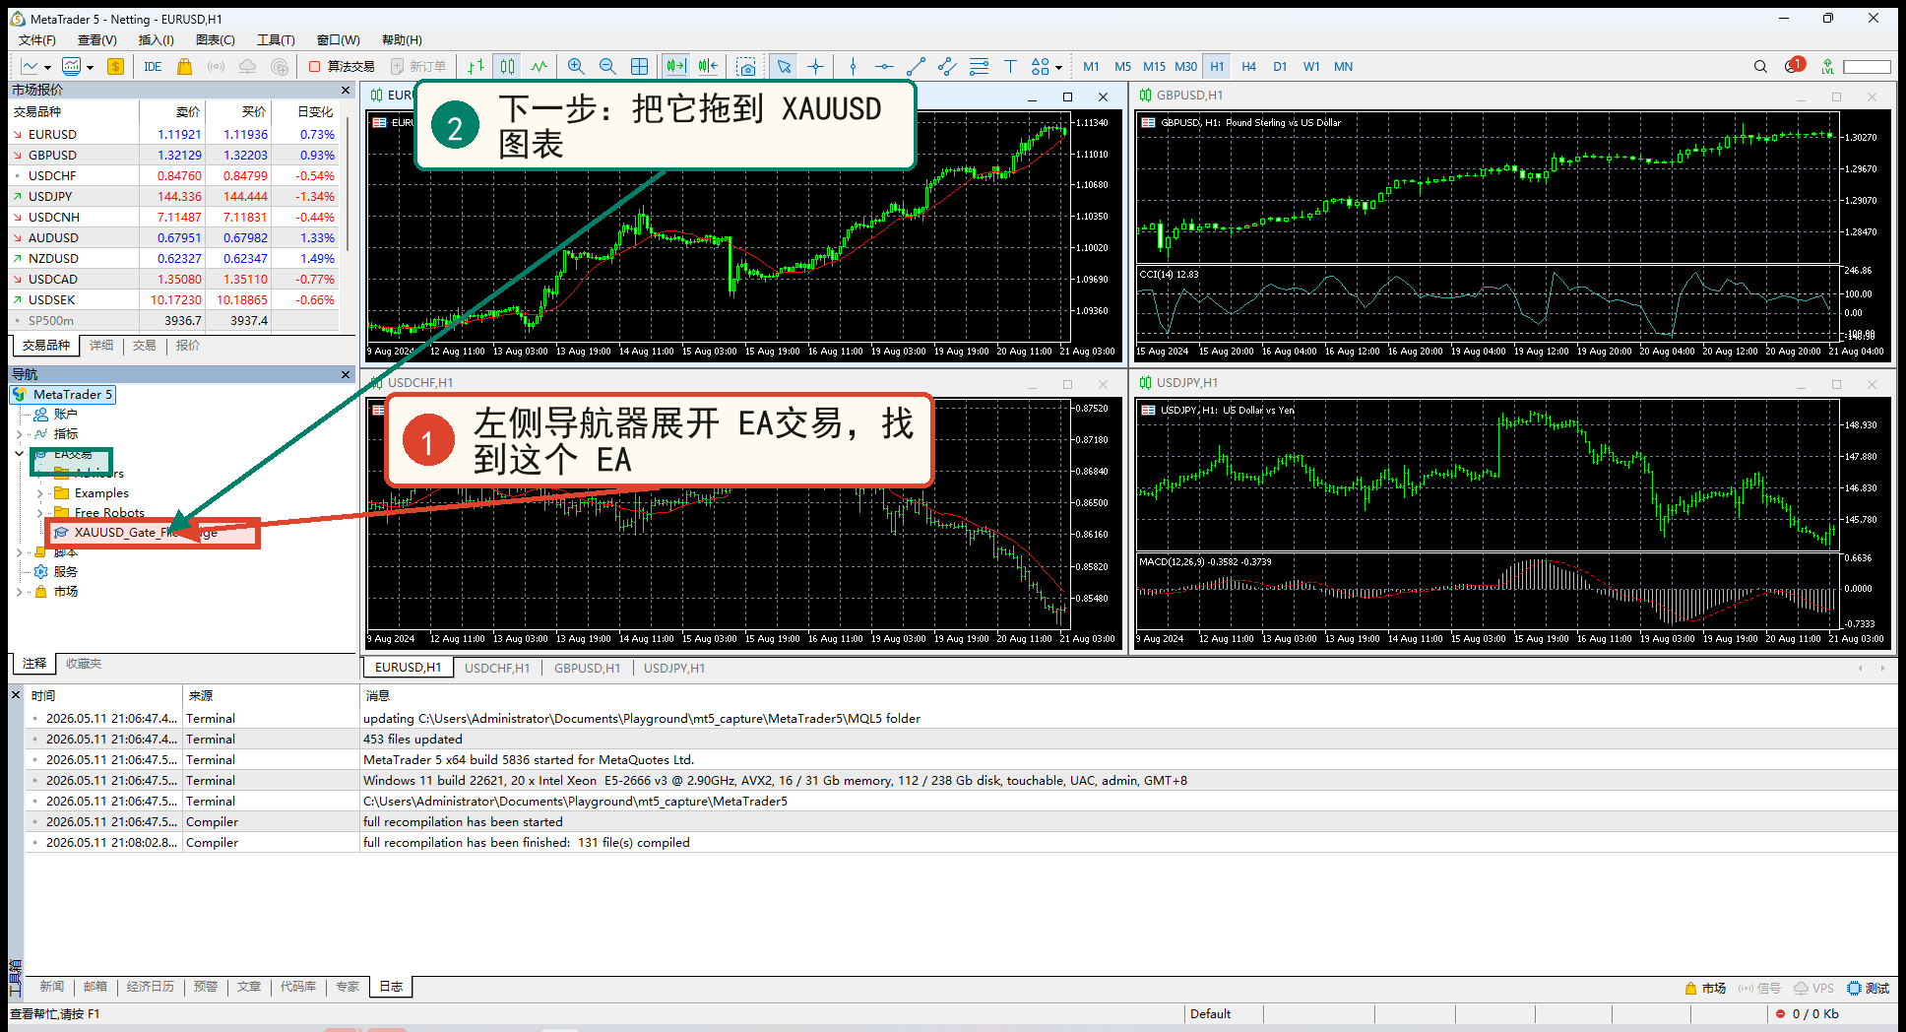The image size is (1906, 1032).
Task: Zoom in on the chart
Action: pyautogui.click(x=576, y=66)
